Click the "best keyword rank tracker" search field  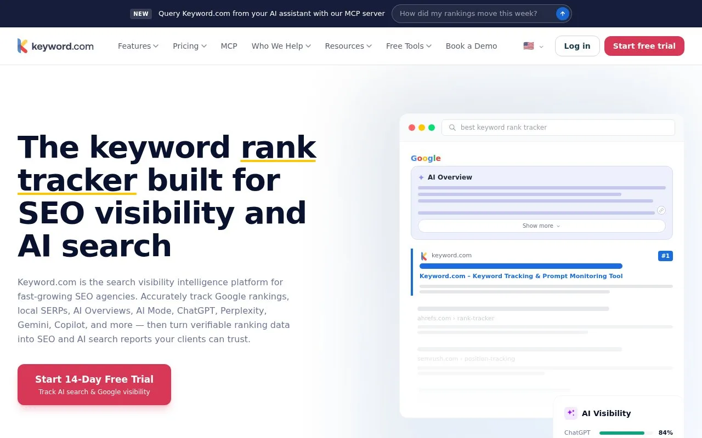pos(558,128)
